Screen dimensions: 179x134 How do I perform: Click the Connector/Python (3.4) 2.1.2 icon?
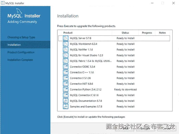(x=66, y=89)
